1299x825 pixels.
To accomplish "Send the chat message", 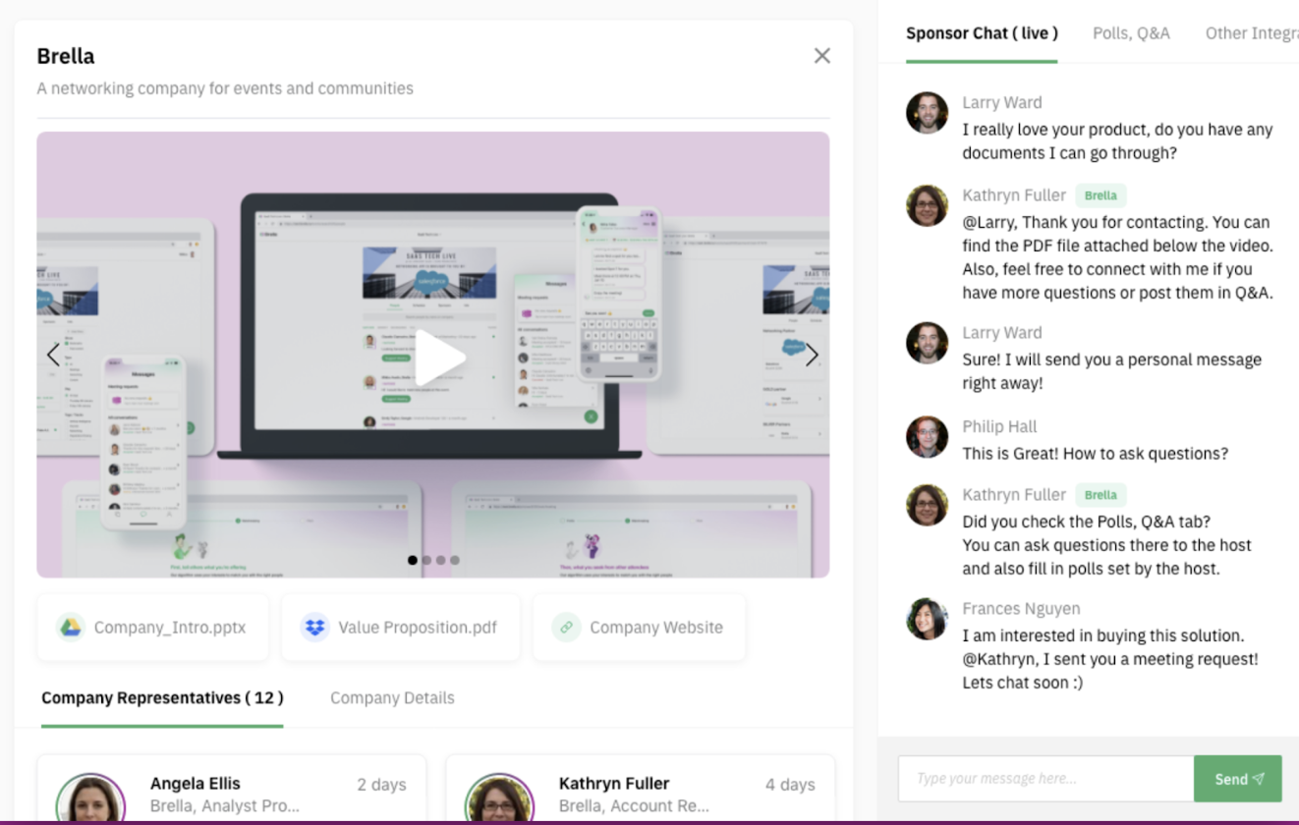I will (1238, 779).
